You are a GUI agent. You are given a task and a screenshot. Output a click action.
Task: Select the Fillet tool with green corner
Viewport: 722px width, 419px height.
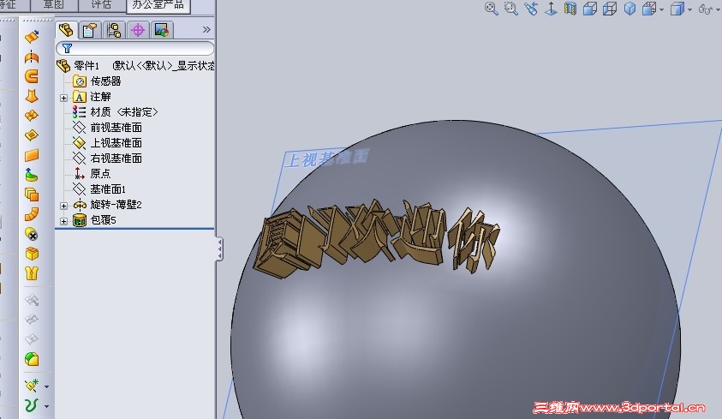click(x=32, y=359)
